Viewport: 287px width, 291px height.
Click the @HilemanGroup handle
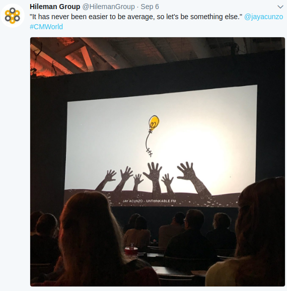pyautogui.click(x=108, y=7)
